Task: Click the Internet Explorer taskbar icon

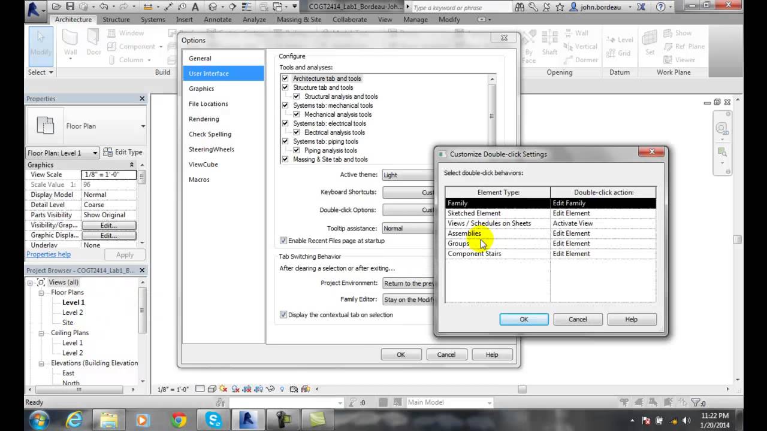Action: (74, 420)
